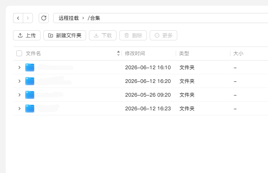The width and height of the screenshot is (268, 173).
Task: Select folder icon in 16:20 row
Action: click(30, 81)
